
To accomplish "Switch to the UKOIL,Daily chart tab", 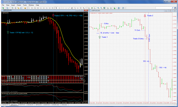I will 64,105.
